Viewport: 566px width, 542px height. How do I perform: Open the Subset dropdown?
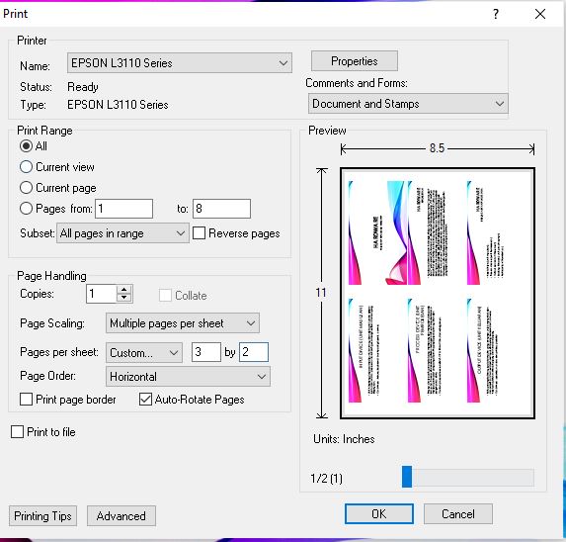click(122, 233)
